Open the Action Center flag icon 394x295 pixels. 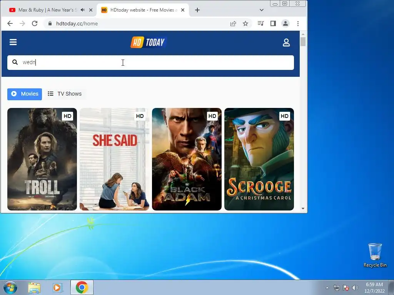point(346,288)
